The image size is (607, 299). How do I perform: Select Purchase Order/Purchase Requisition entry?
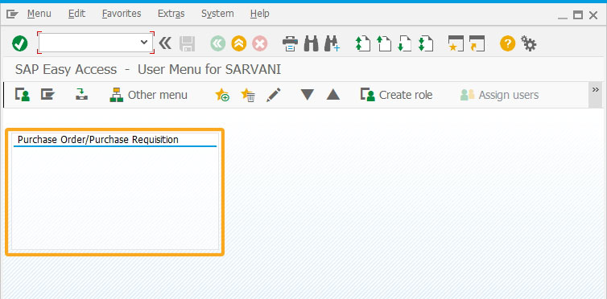(x=98, y=140)
